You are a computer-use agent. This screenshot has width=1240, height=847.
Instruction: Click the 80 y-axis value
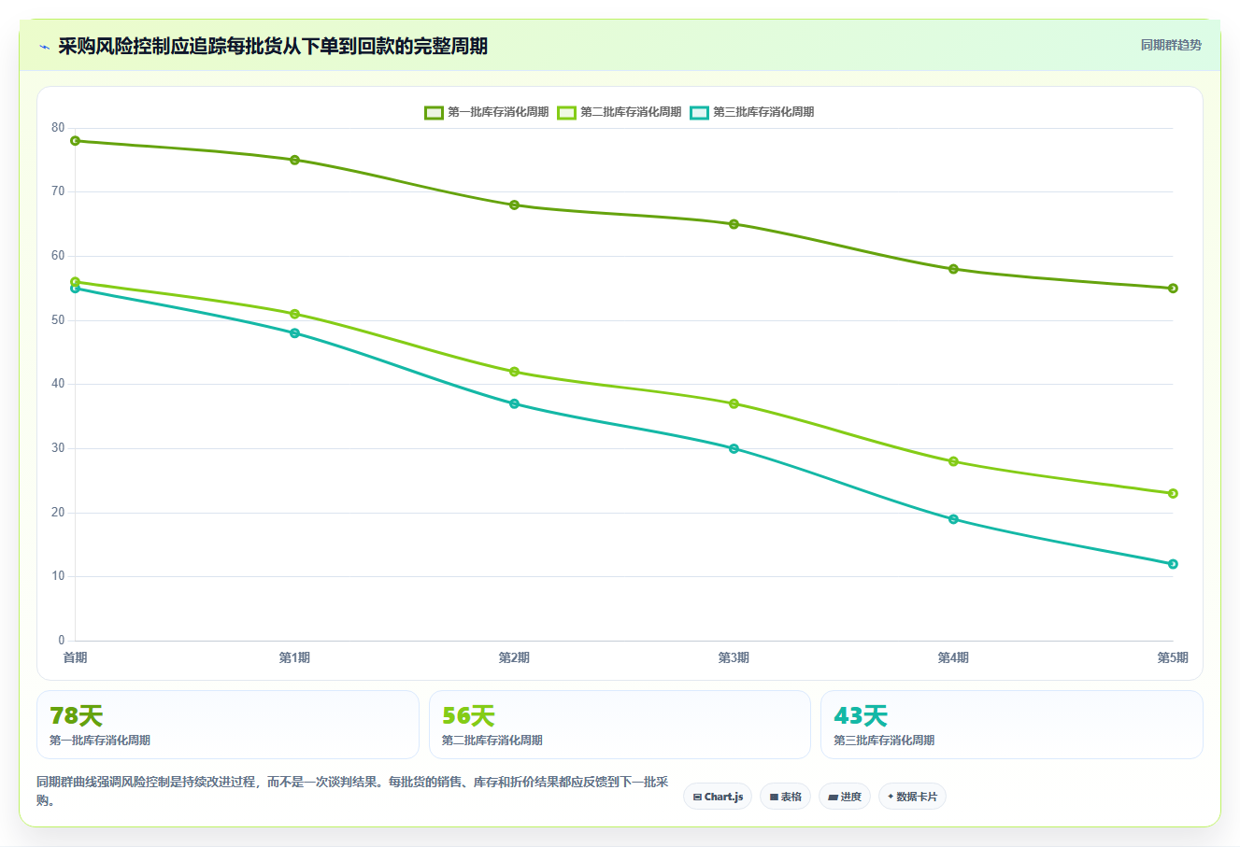(58, 128)
